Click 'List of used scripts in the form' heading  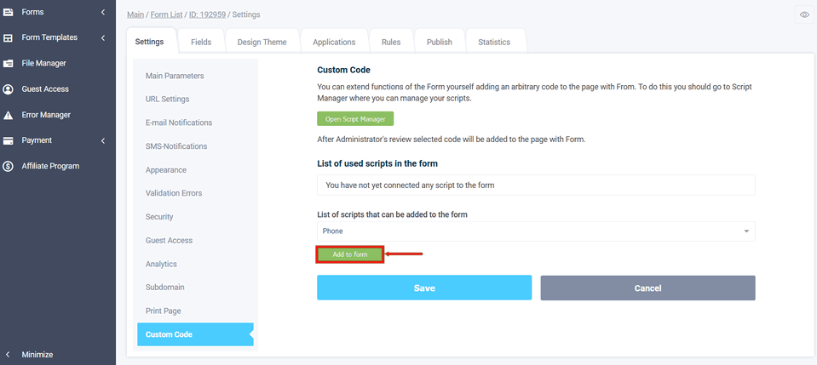click(x=377, y=163)
